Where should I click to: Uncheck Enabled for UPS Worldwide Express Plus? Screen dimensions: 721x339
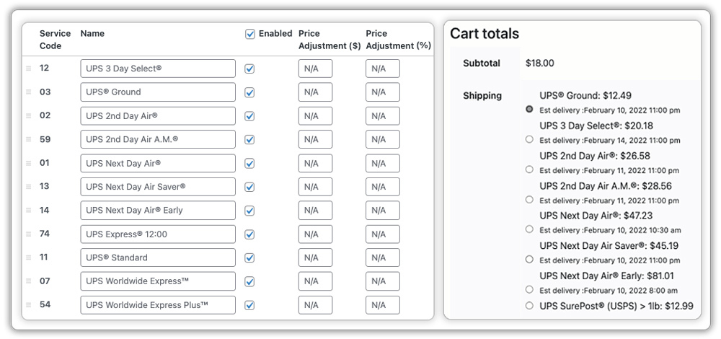click(249, 305)
